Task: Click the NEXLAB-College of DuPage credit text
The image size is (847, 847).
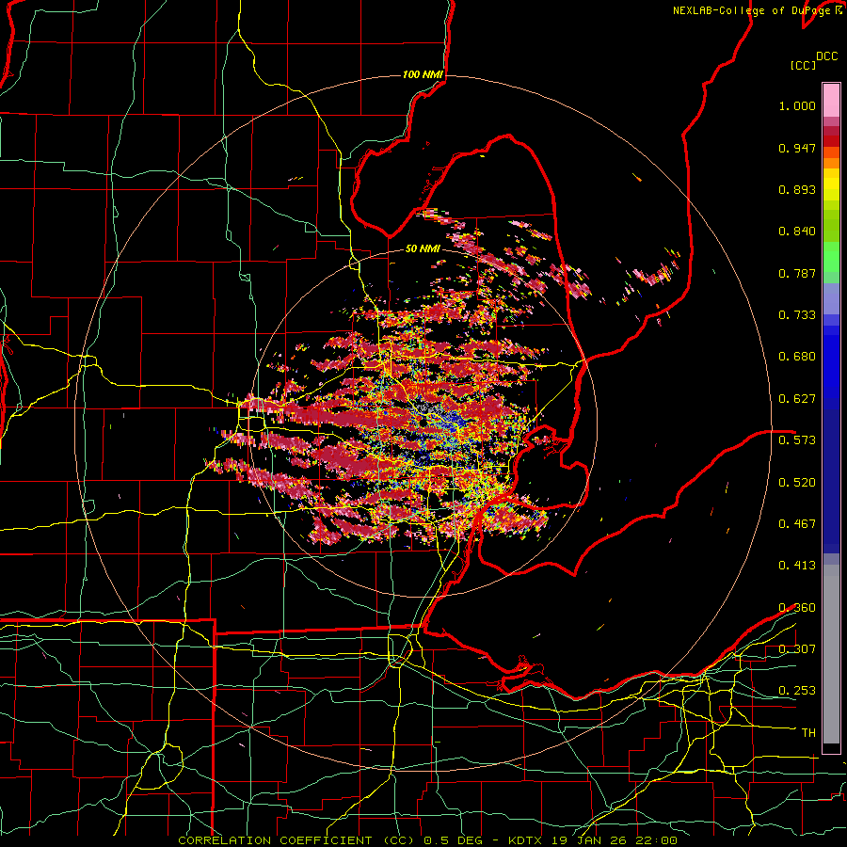Action: point(753,10)
